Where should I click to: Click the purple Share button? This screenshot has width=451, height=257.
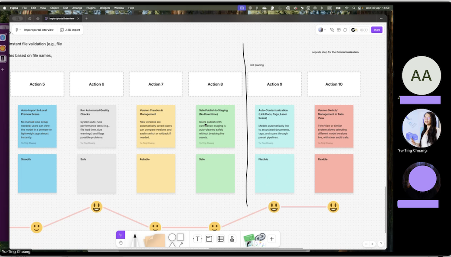coord(376,30)
